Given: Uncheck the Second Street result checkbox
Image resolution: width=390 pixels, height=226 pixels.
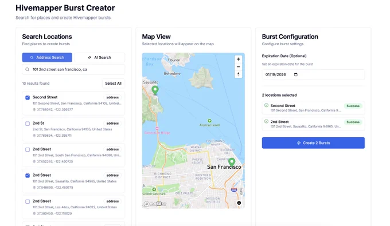Looking at the screenshot, I should [x=28, y=97].
